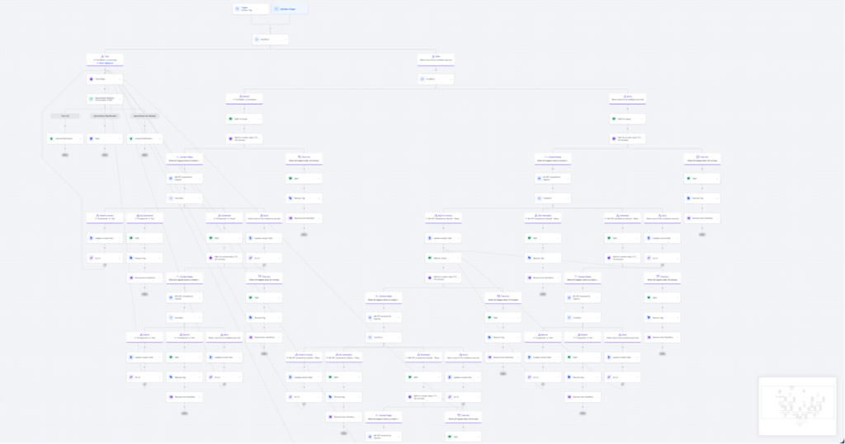The height and width of the screenshot is (444, 845).
Task: Click the Time Out pill under the bot node
Action: [x=65, y=115]
